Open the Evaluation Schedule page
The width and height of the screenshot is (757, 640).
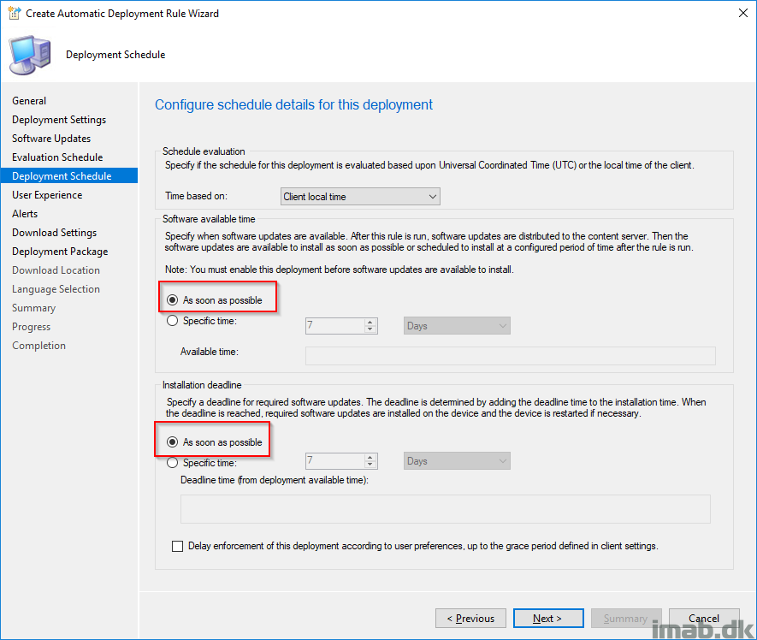57,157
